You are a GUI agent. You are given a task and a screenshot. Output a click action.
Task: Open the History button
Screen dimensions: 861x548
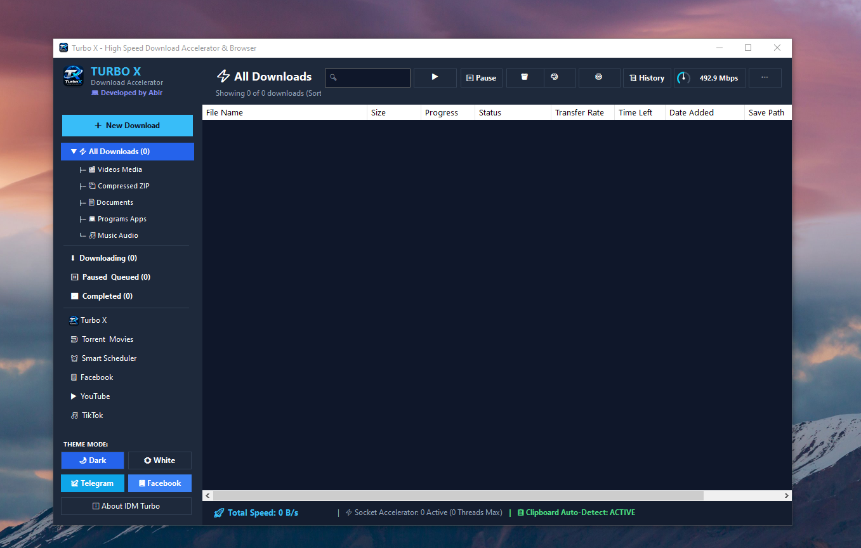click(x=647, y=78)
